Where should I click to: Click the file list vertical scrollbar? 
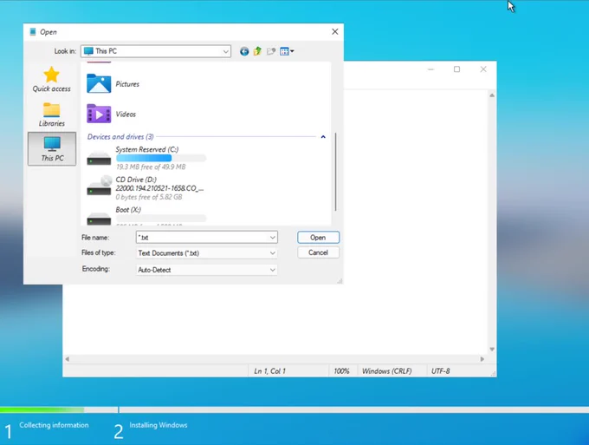point(335,172)
